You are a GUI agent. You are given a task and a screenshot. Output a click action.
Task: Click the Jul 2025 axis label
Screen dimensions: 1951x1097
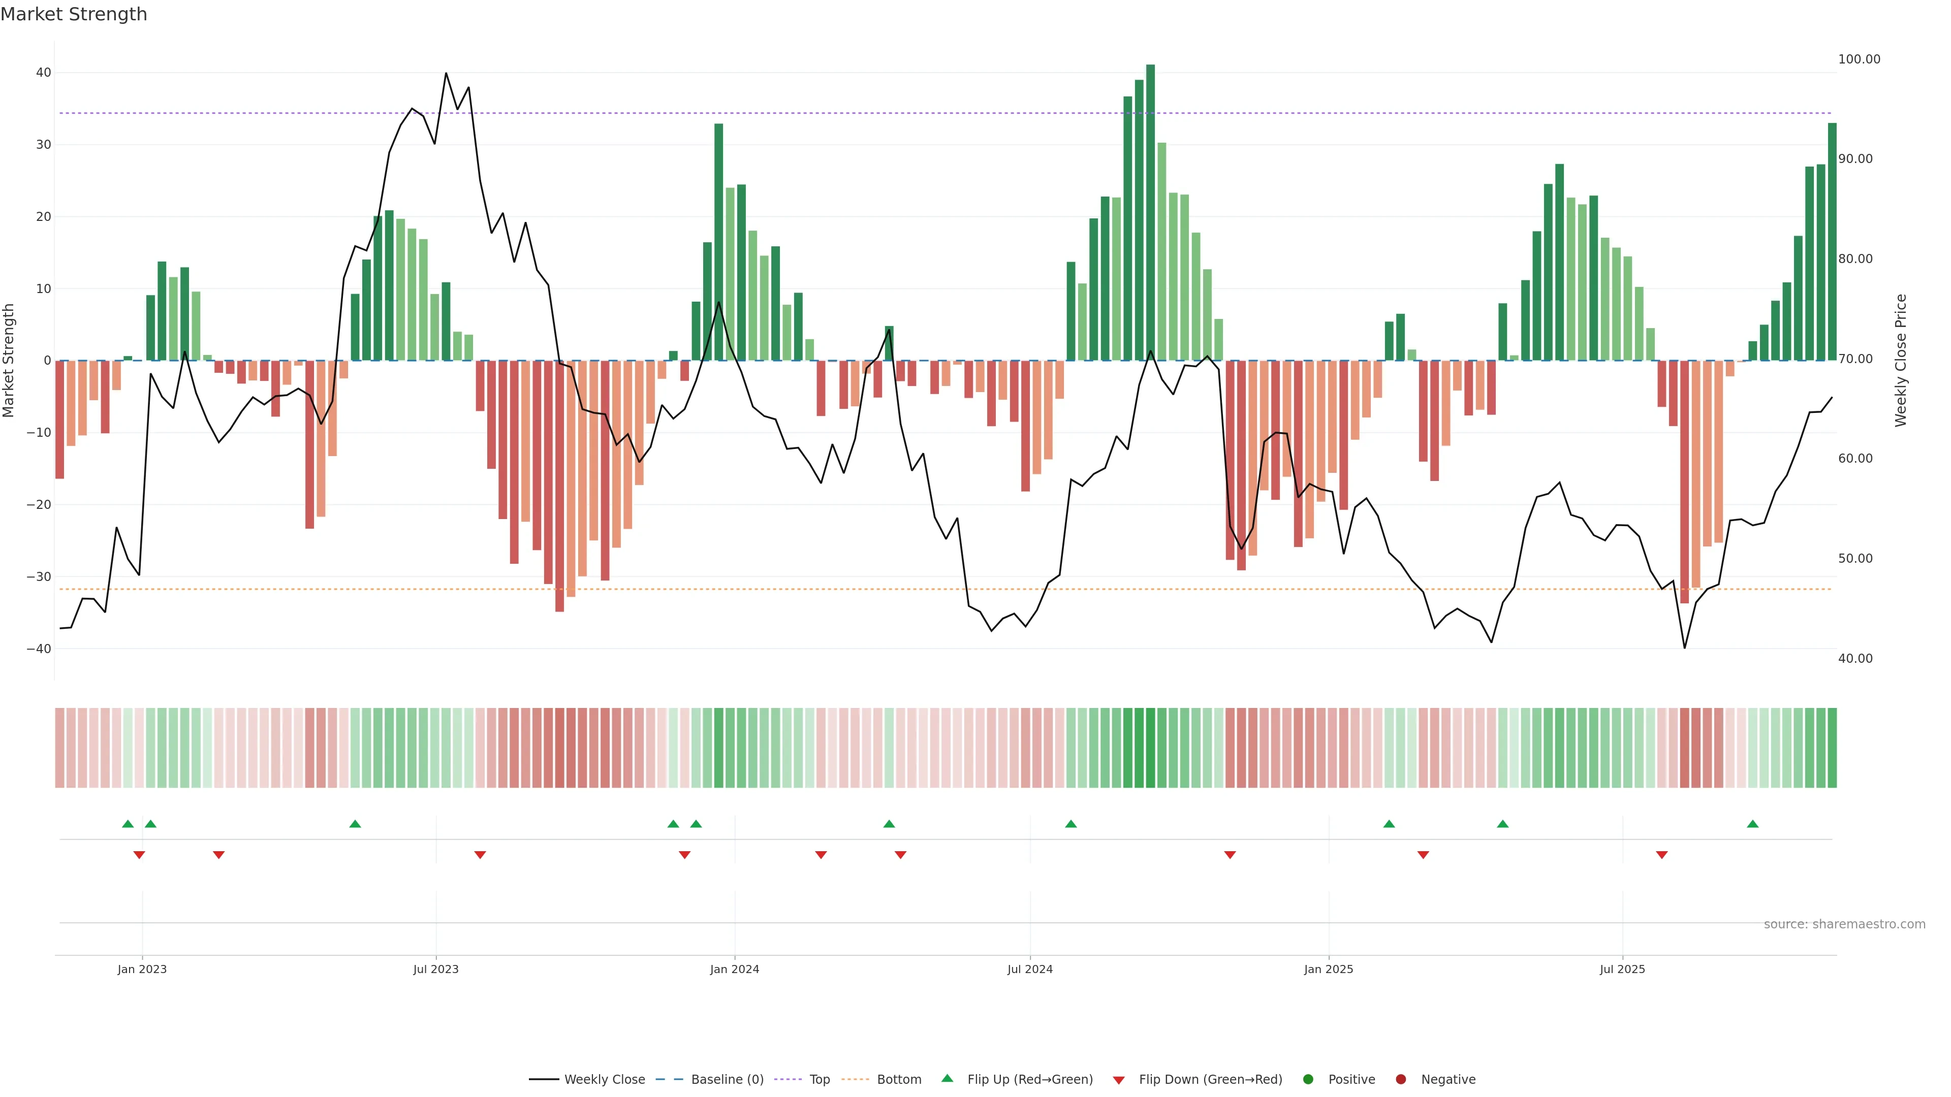pos(1622,969)
